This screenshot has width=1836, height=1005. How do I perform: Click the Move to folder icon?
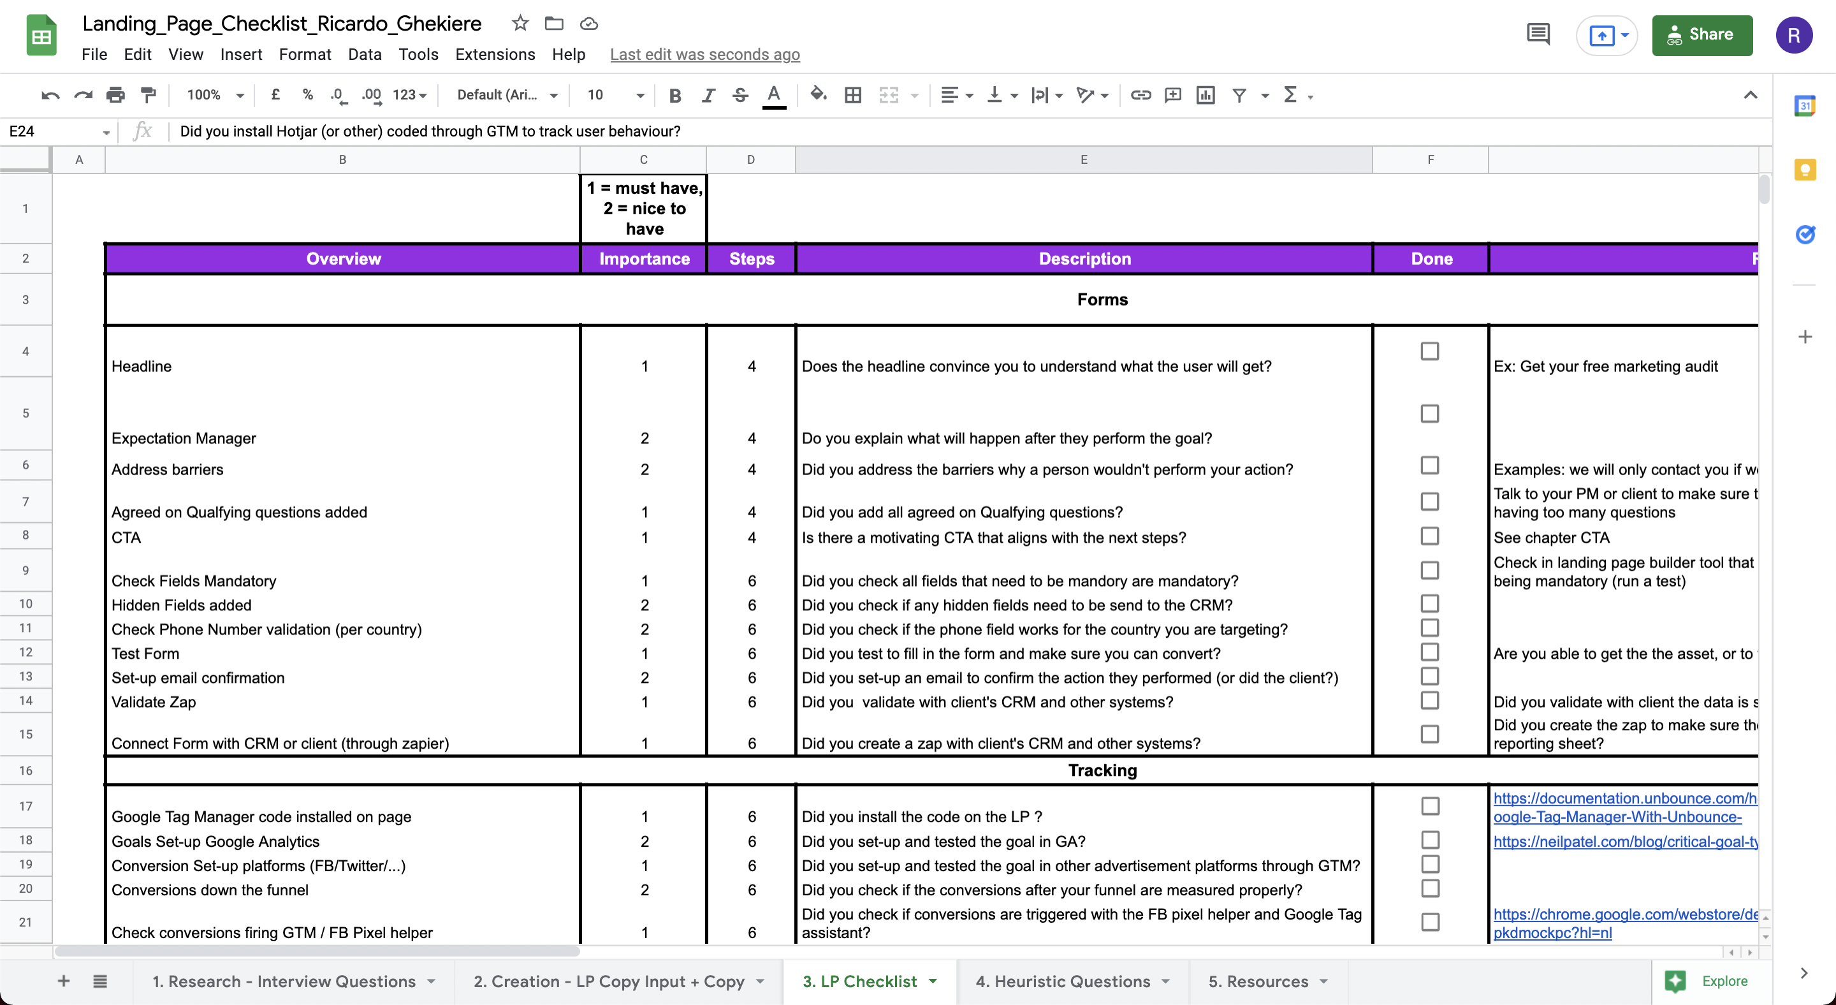click(554, 24)
